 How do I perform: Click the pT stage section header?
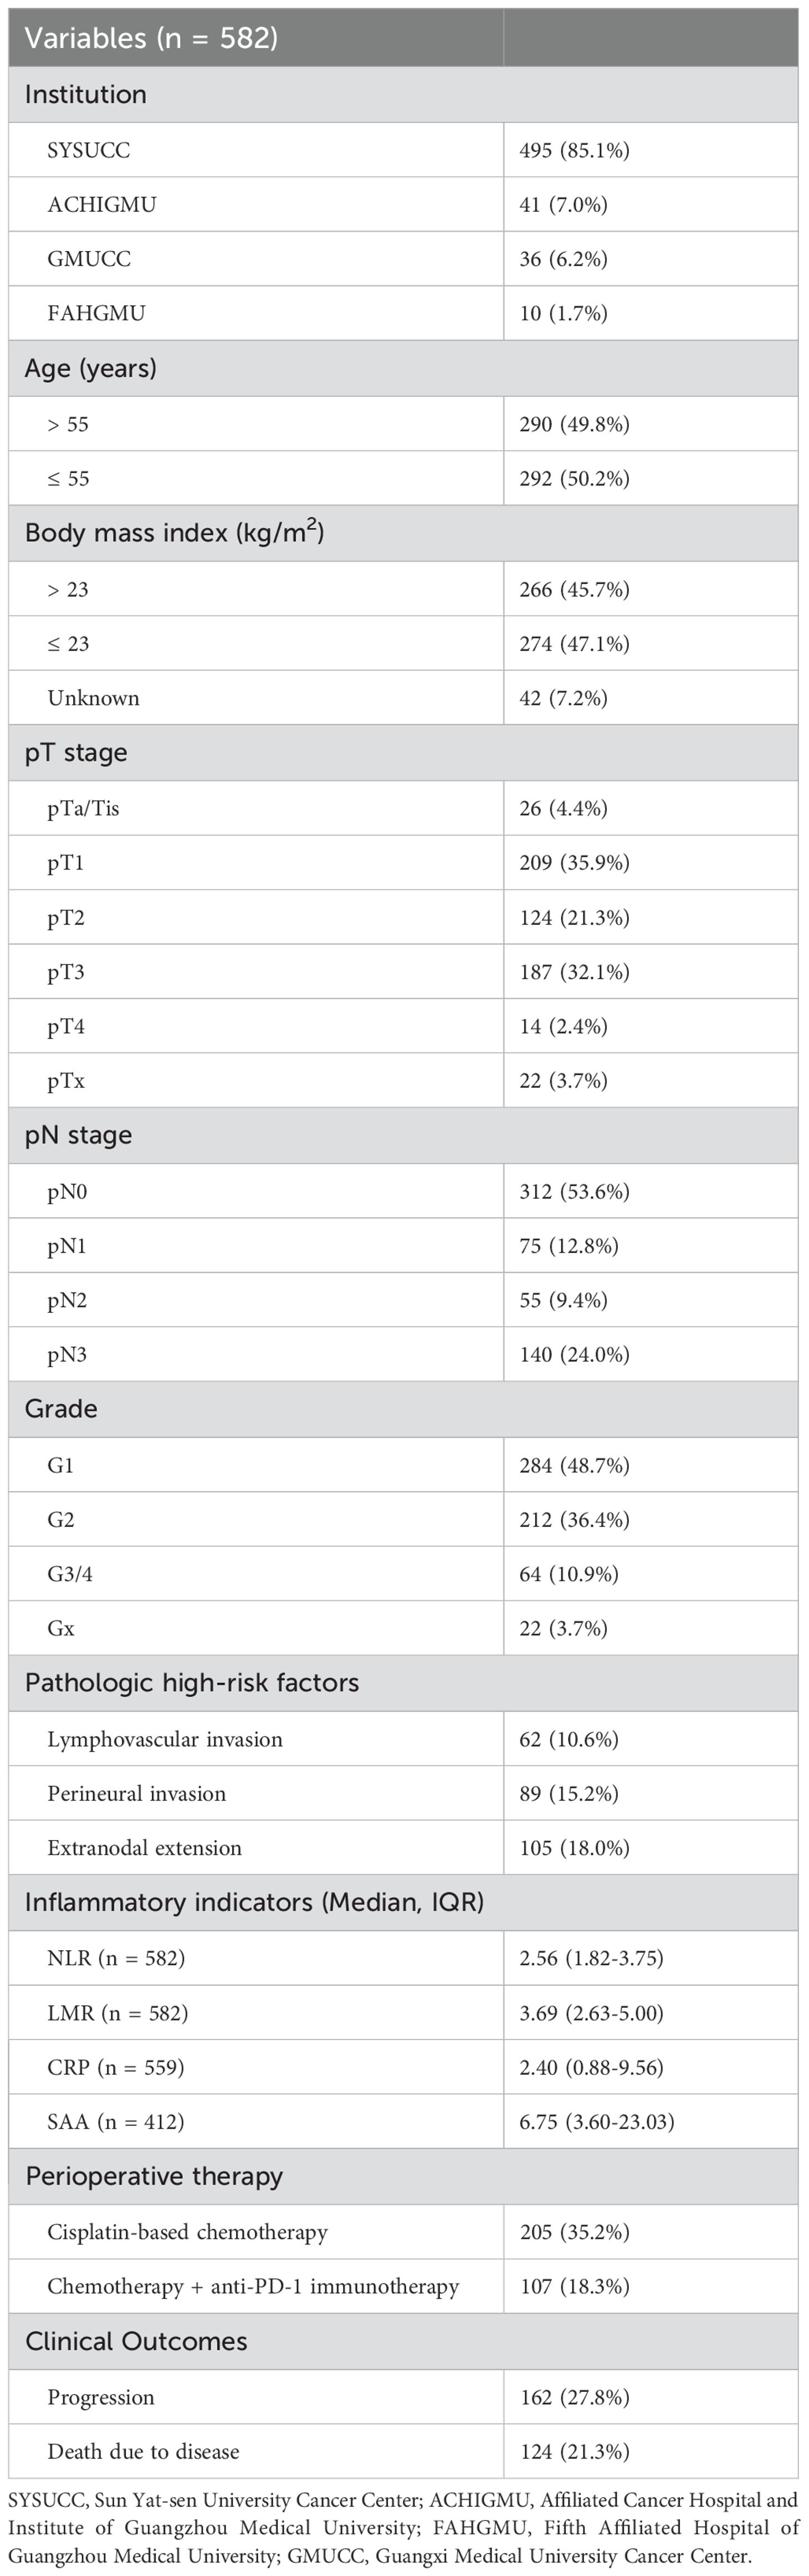(x=76, y=753)
